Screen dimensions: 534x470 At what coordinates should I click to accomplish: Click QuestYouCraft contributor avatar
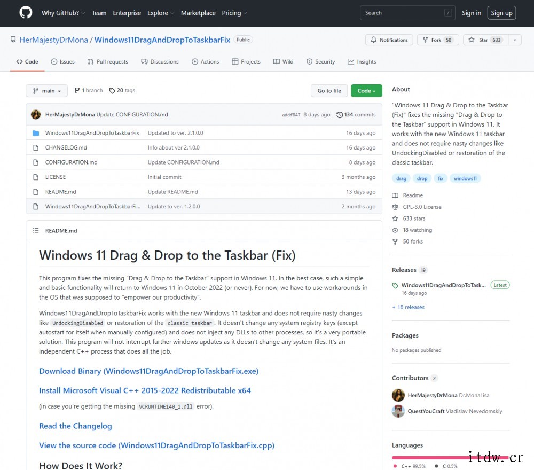(398, 411)
